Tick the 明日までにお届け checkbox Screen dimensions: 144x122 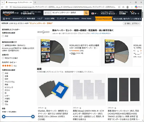(3, 58)
